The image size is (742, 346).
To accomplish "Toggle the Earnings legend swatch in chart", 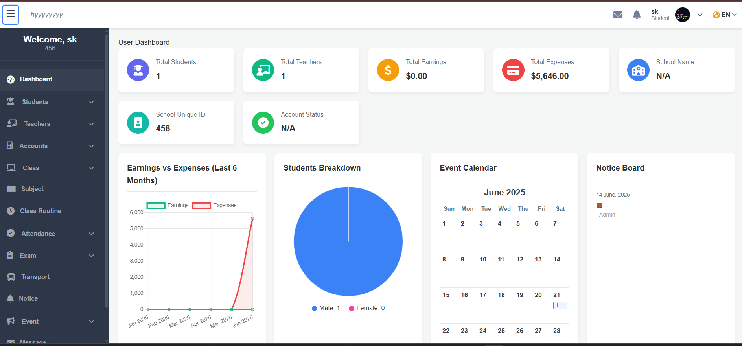I will (x=156, y=205).
